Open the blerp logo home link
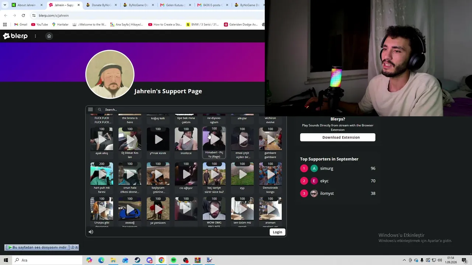 (x=15, y=36)
